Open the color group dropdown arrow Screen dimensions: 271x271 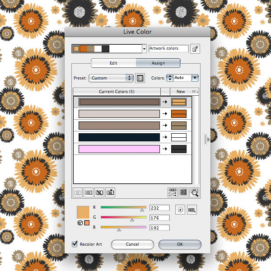145,49
